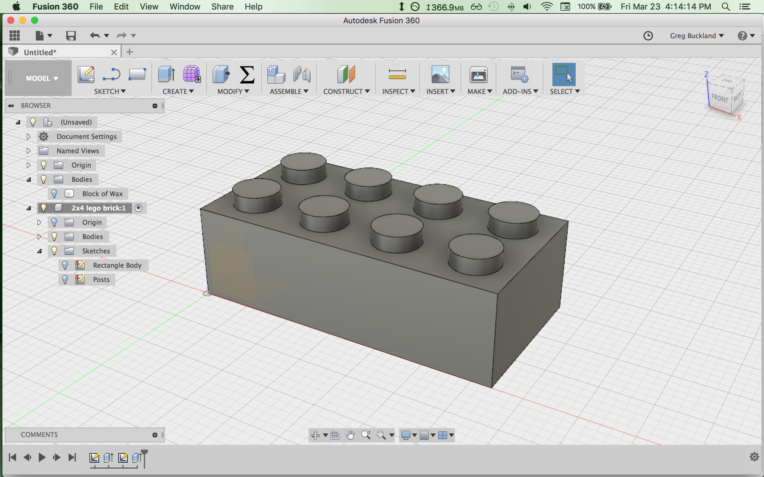Select the Extrude tool in Create
Screen dimensions: 764x477
166,75
